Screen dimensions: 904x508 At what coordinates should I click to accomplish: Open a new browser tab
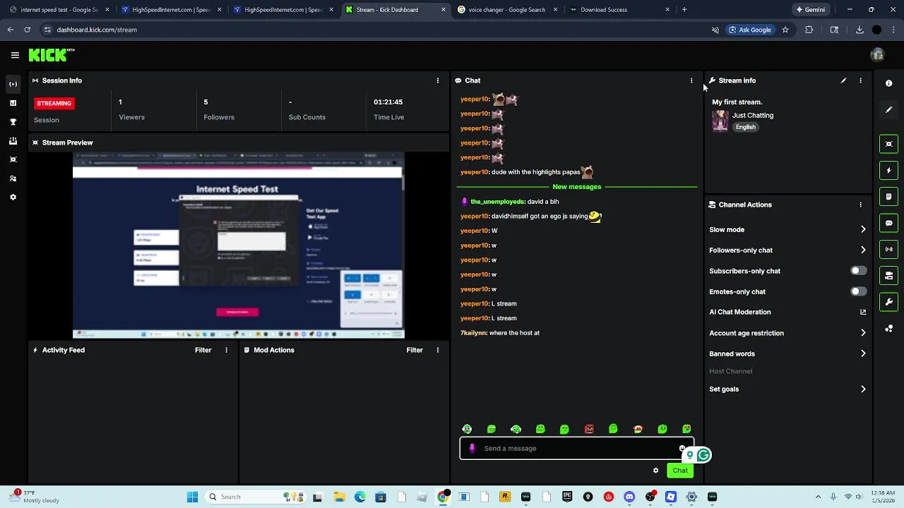[684, 10]
